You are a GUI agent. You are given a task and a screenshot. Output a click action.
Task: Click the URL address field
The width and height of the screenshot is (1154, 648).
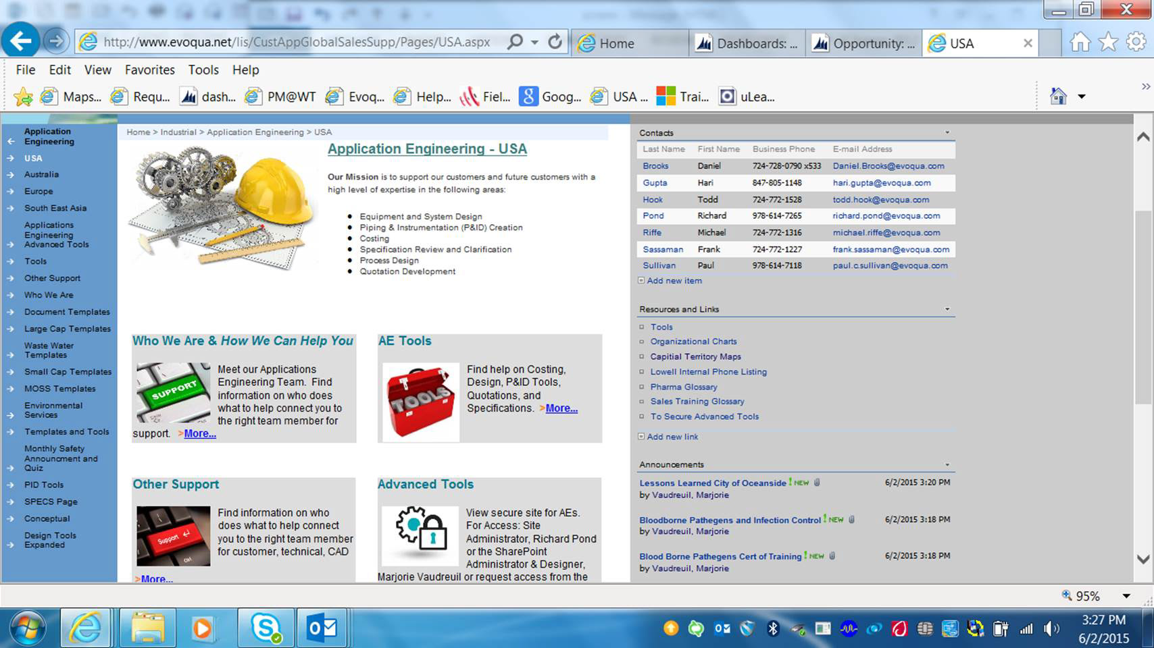click(x=297, y=42)
